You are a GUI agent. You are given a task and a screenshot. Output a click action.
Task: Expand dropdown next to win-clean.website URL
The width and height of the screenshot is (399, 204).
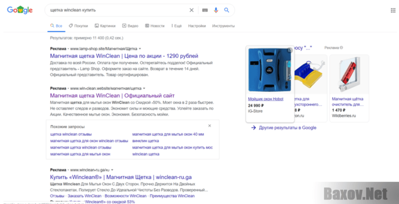pos(144,88)
